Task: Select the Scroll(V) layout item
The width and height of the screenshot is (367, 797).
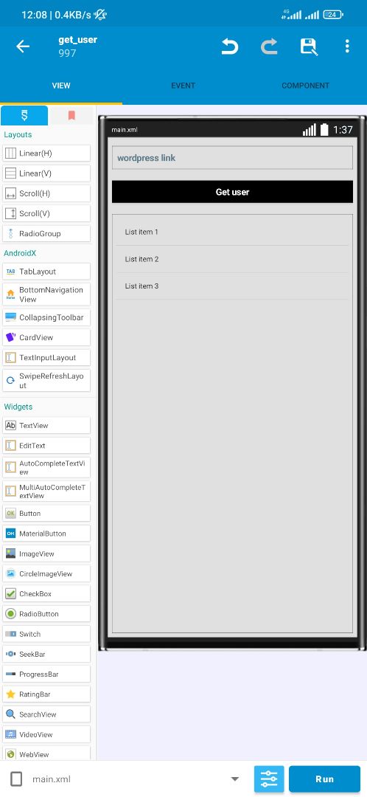Action: (x=46, y=213)
